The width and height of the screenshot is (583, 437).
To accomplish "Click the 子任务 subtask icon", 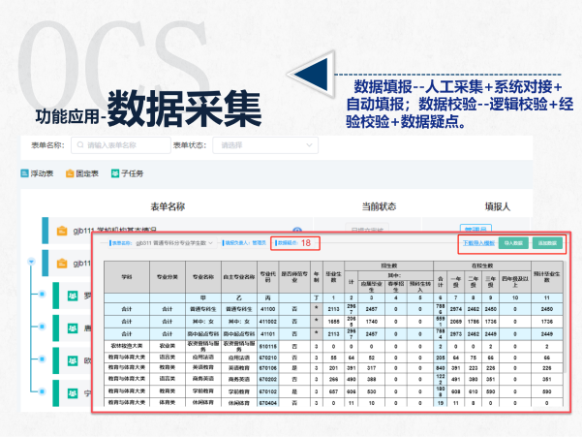I will click(x=114, y=174).
